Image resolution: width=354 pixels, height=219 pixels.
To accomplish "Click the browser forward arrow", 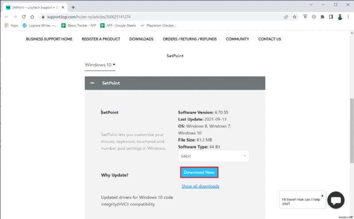I will [15, 17].
